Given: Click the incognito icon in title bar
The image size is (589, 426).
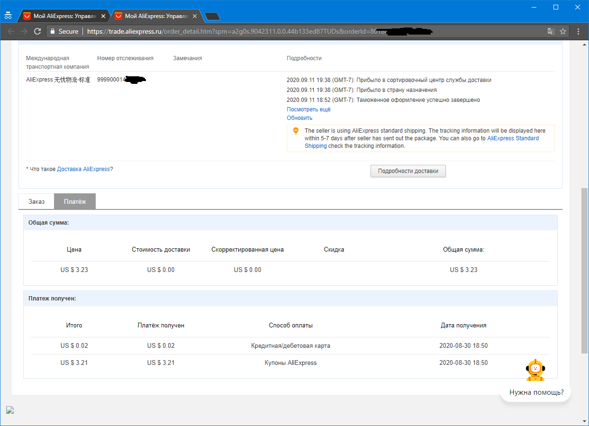Looking at the screenshot, I should coord(8,15).
